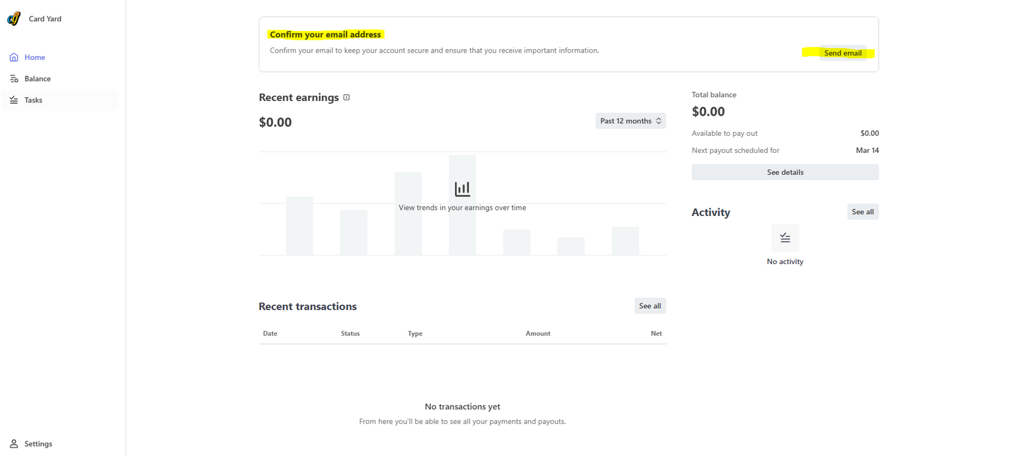Click See details under Total balance
The image size is (1010, 456).
pyautogui.click(x=785, y=172)
